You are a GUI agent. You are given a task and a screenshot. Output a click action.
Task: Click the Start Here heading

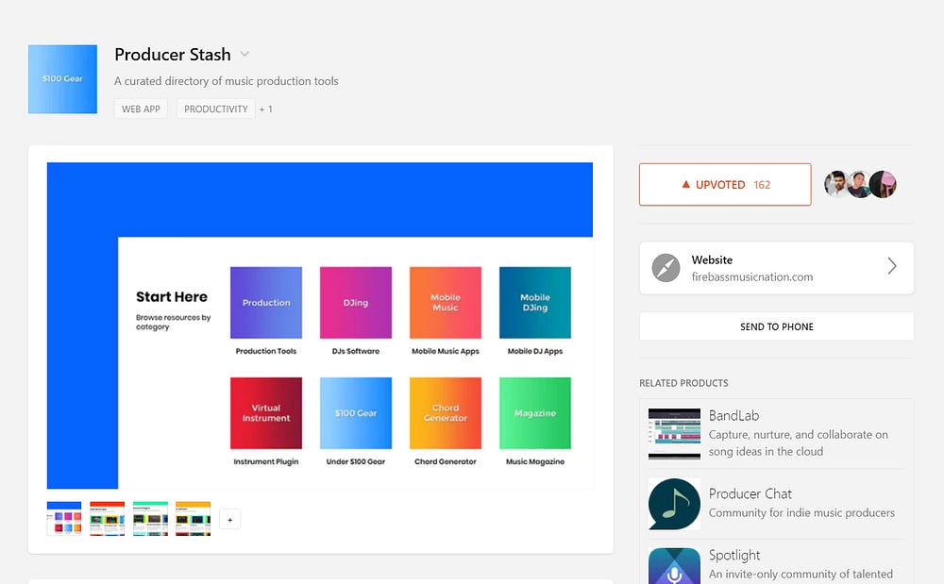tap(172, 296)
